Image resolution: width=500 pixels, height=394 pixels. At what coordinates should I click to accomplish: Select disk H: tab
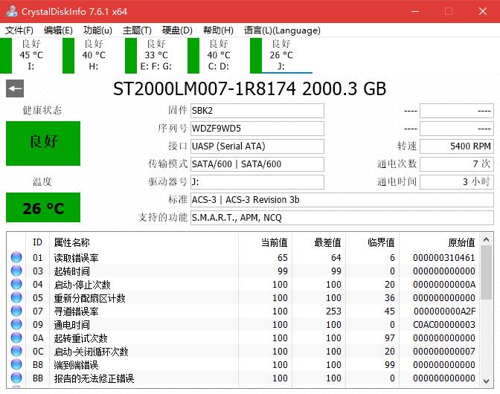pyautogui.click(x=94, y=56)
